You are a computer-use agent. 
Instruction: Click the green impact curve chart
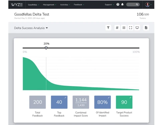[x=81, y=73]
